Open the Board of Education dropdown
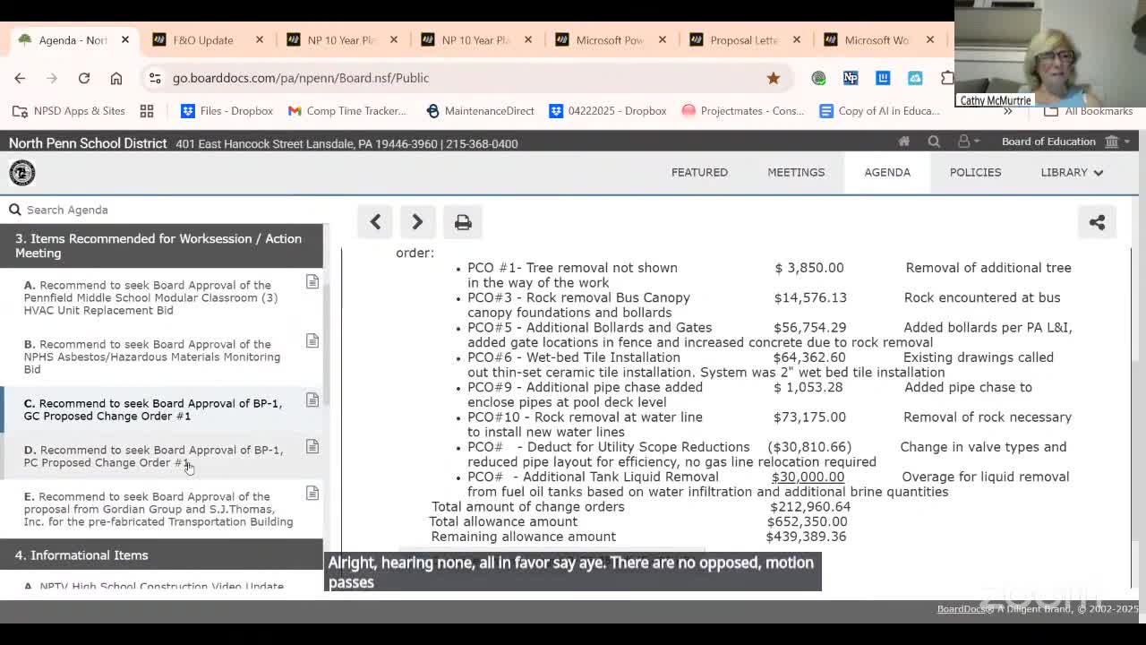 tap(1065, 142)
